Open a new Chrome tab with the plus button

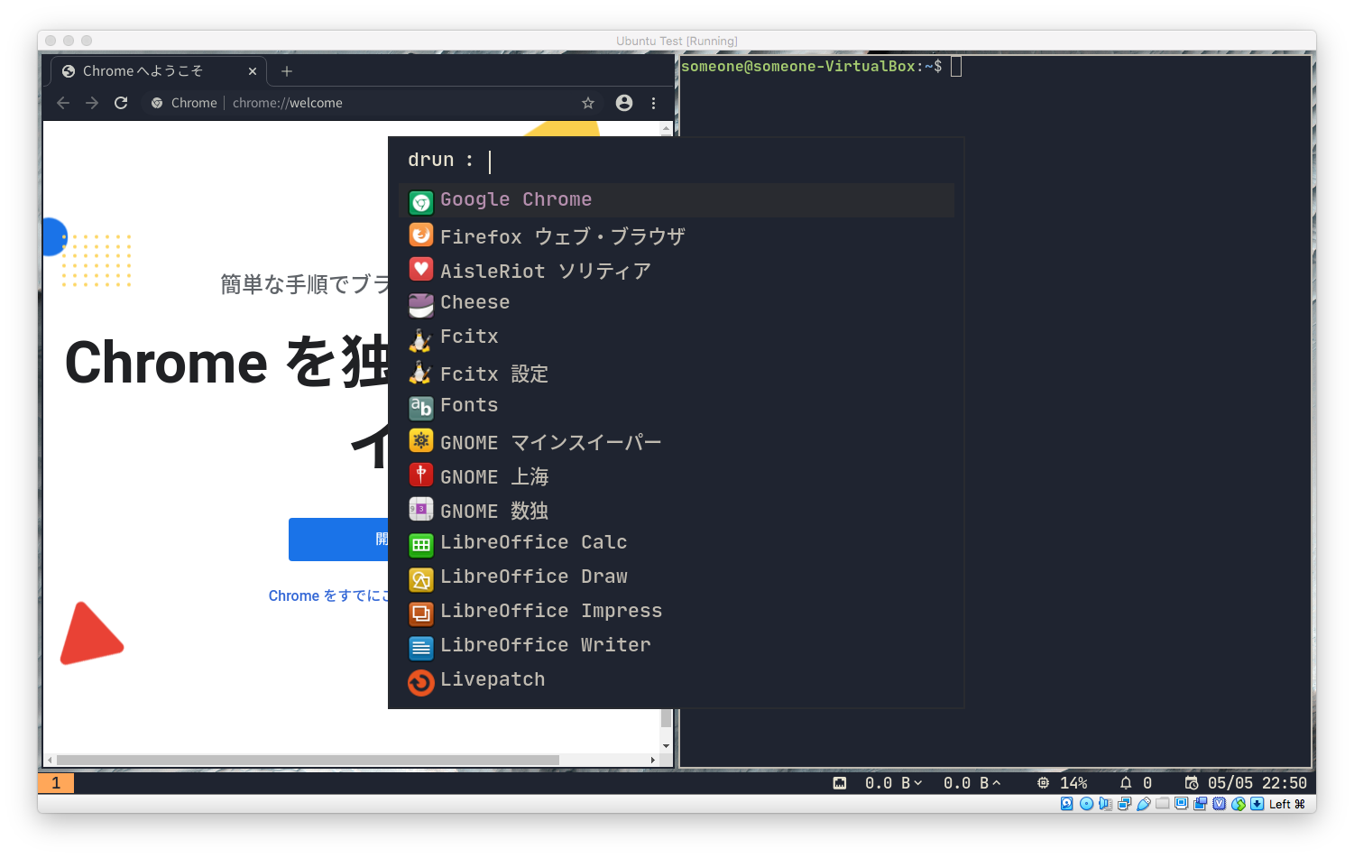(287, 71)
